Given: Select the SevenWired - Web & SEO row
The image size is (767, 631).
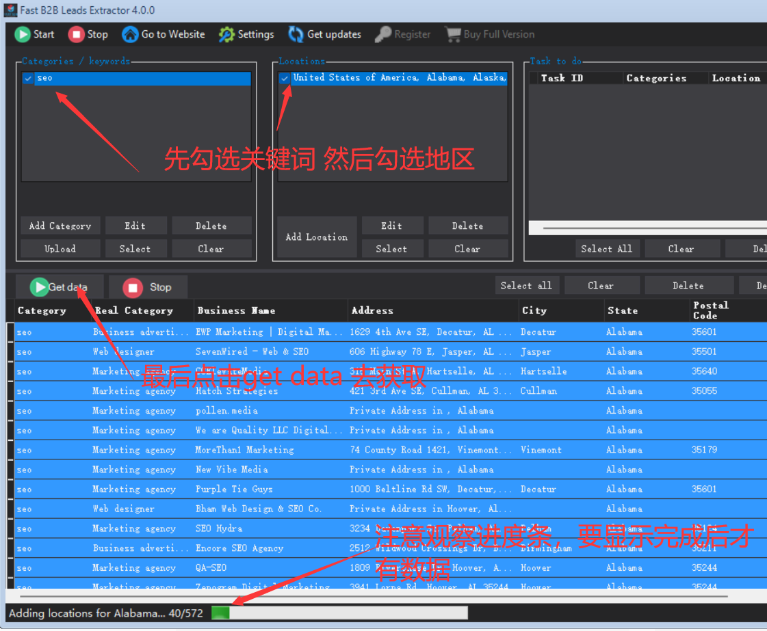Looking at the screenshot, I should pos(252,351).
